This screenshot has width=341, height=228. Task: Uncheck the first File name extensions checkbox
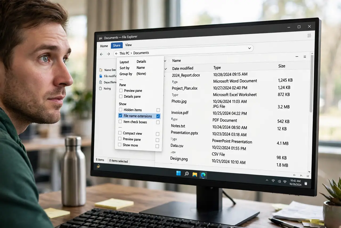[120, 116]
